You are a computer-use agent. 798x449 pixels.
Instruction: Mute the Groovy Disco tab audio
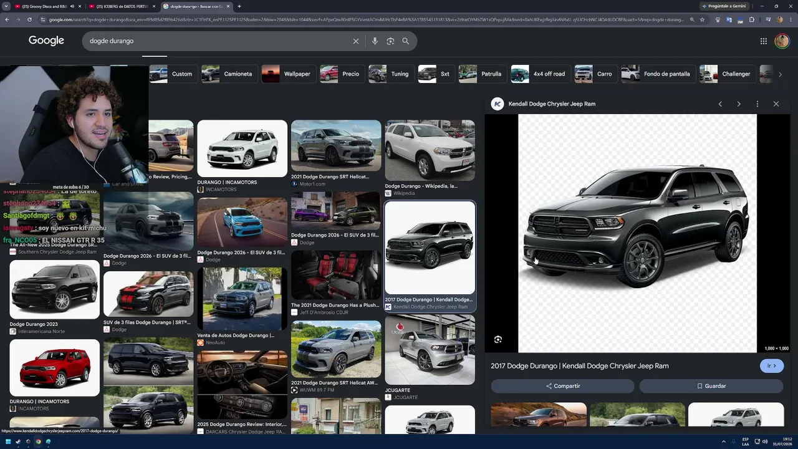(x=72, y=6)
